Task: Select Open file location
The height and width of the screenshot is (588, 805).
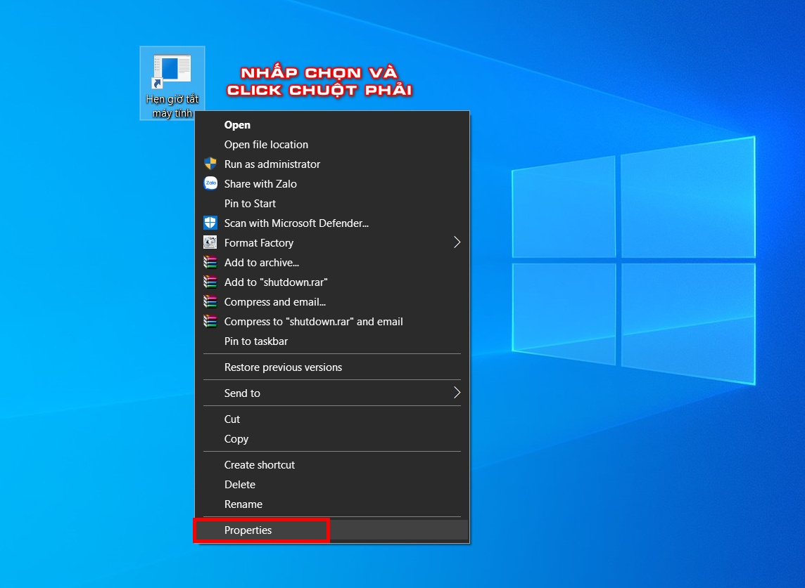Action: coord(332,145)
